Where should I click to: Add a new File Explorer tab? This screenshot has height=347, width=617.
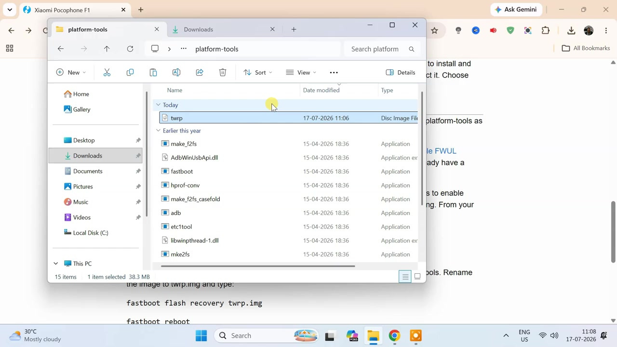pos(294,29)
